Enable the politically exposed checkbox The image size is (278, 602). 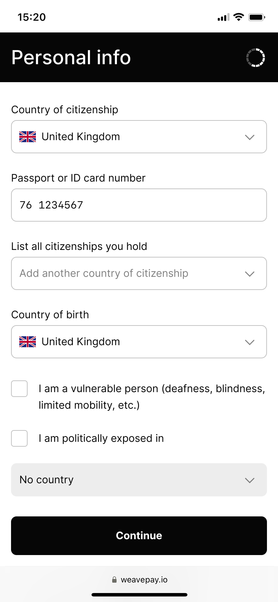tap(19, 438)
